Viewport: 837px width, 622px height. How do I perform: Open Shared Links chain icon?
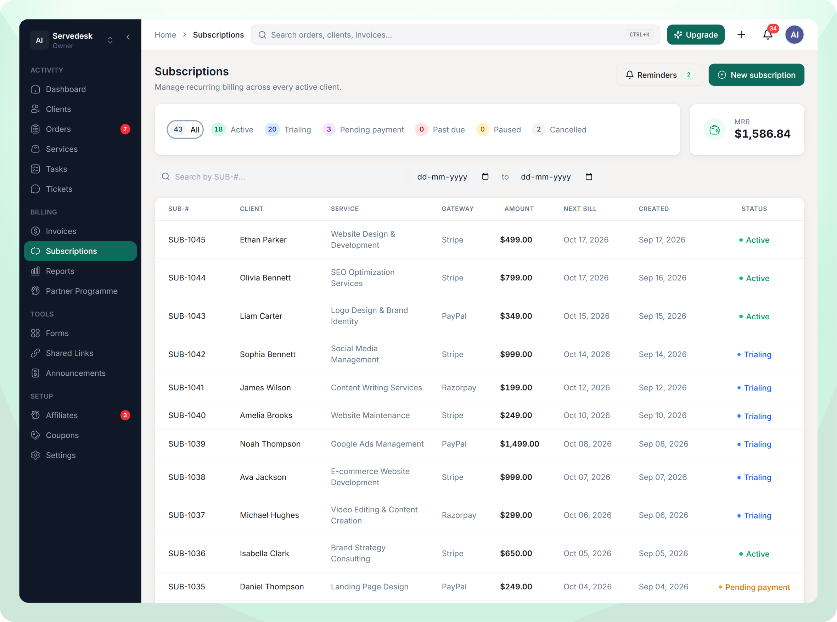[35, 353]
